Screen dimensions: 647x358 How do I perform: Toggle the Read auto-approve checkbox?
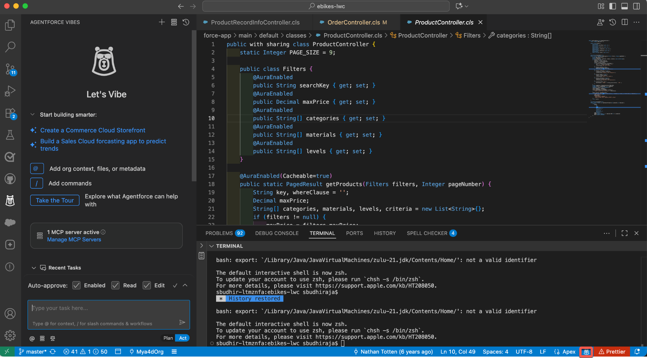[116, 285]
